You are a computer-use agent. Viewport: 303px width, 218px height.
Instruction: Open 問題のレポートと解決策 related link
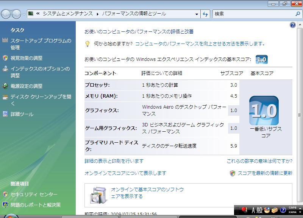[36, 205]
